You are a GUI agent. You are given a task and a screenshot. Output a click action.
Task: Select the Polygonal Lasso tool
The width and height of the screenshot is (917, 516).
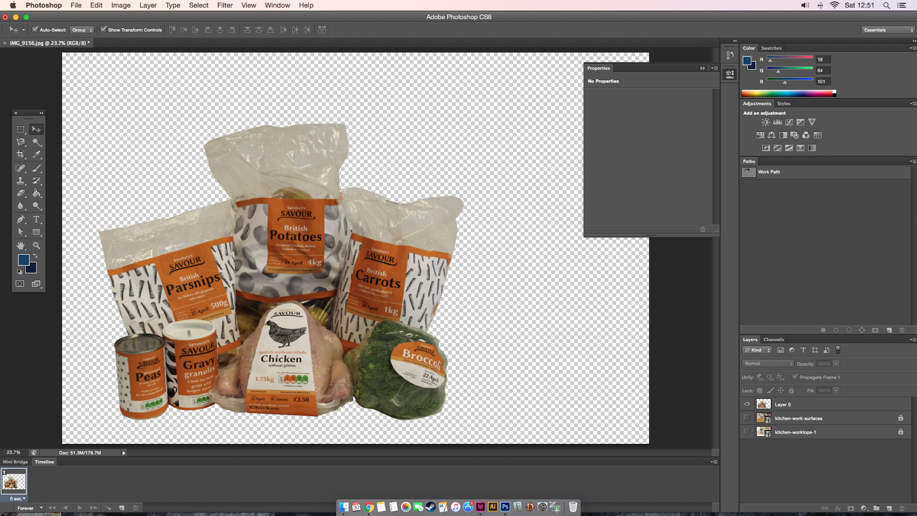(21, 142)
